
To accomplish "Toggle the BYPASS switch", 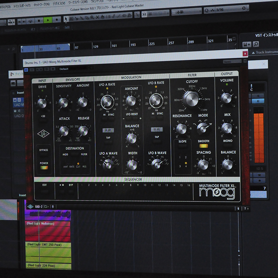I will [44, 154].
